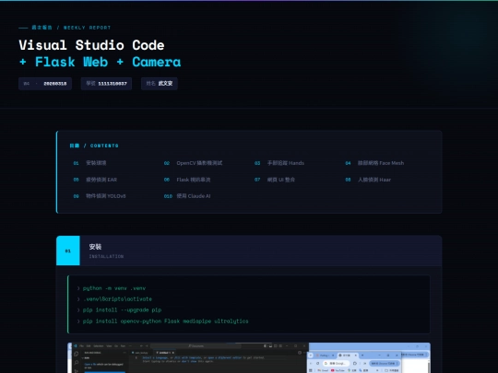Open the VS Code screenshot thumbnail
The width and height of the screenshot is (498, 373).
point(249,357)
